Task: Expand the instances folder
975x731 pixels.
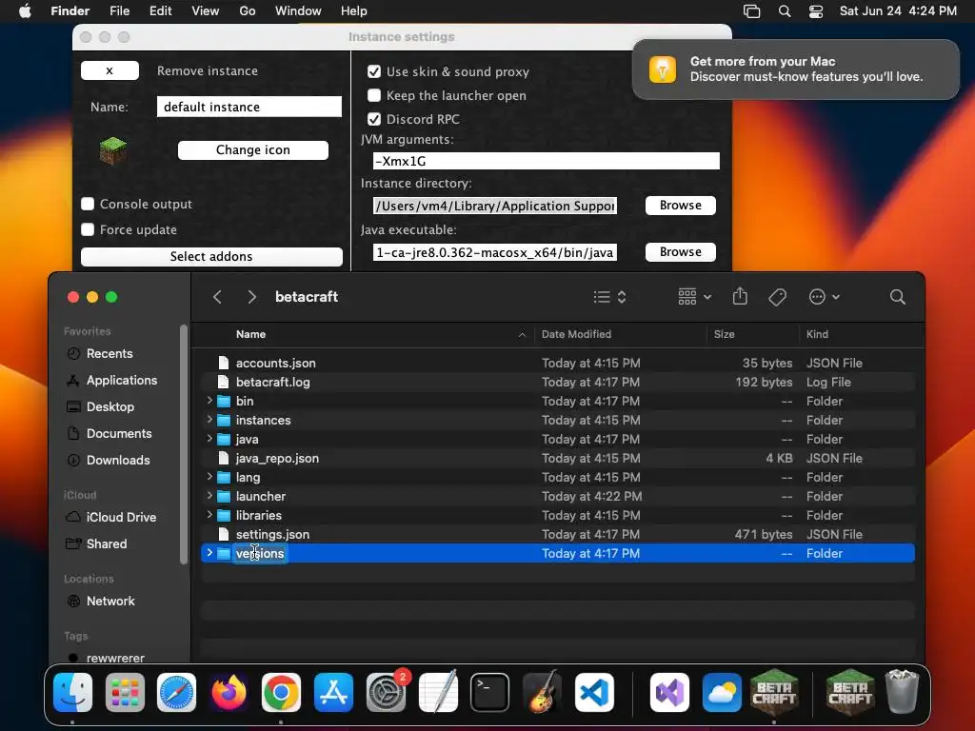Action: [x=209, y=420]
